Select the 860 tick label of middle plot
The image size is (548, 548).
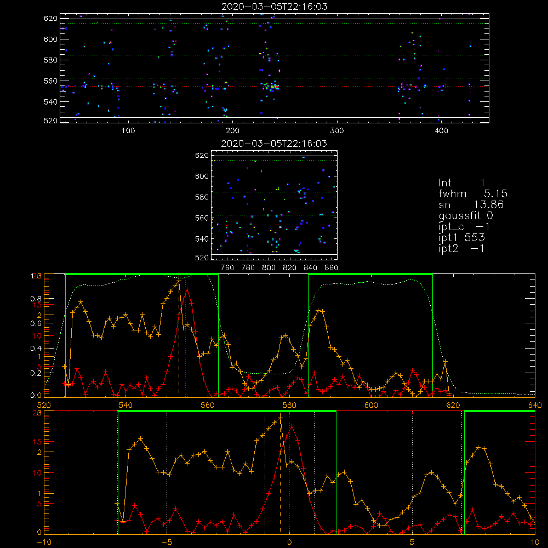click(332, 268)
